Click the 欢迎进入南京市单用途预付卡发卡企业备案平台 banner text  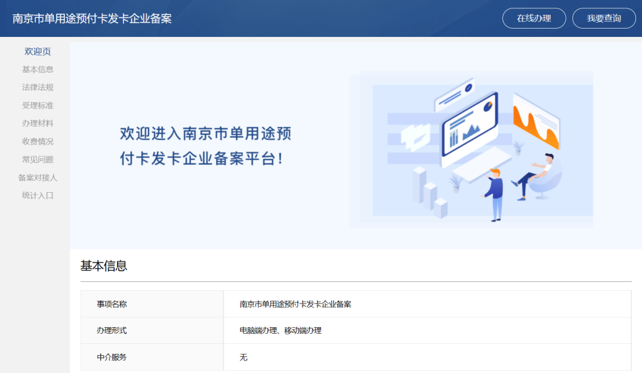pos(206,146)
